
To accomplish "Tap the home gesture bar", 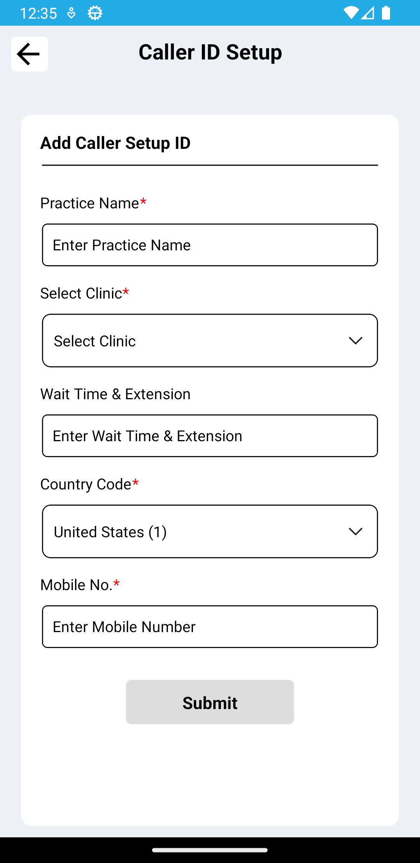I will (210, 850).
